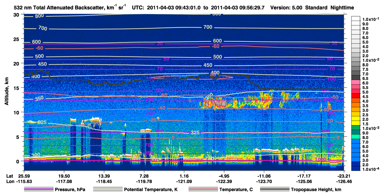Screen dimensions: 382x196
Task: Click the '800' potential temperature contour label
Action: [40, 16]
